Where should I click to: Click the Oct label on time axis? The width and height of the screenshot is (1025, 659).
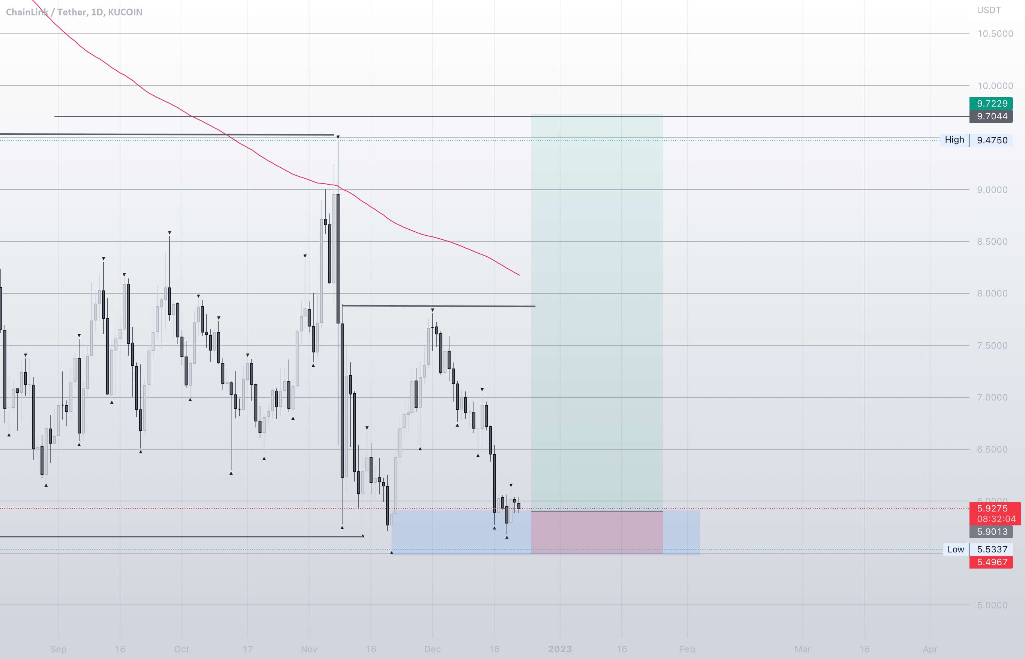click(181, 649)
